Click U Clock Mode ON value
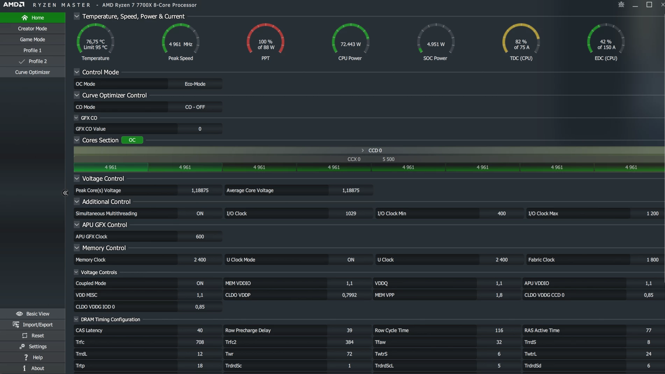The image size is (665, 374). pyautogui.click(x=351, y=260)
